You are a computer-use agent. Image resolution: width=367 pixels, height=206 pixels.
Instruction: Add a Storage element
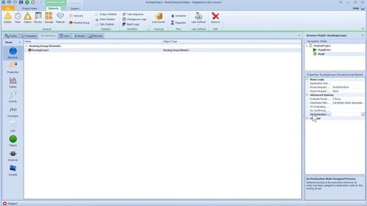click(49, 18)
